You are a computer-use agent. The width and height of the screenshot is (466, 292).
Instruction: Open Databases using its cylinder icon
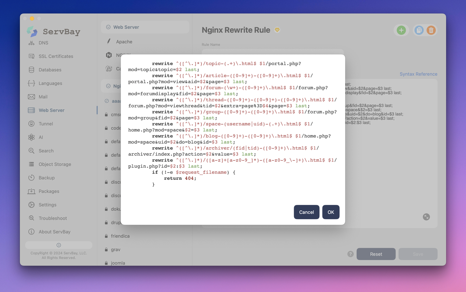pyautogui.click(x=31, y=70)
